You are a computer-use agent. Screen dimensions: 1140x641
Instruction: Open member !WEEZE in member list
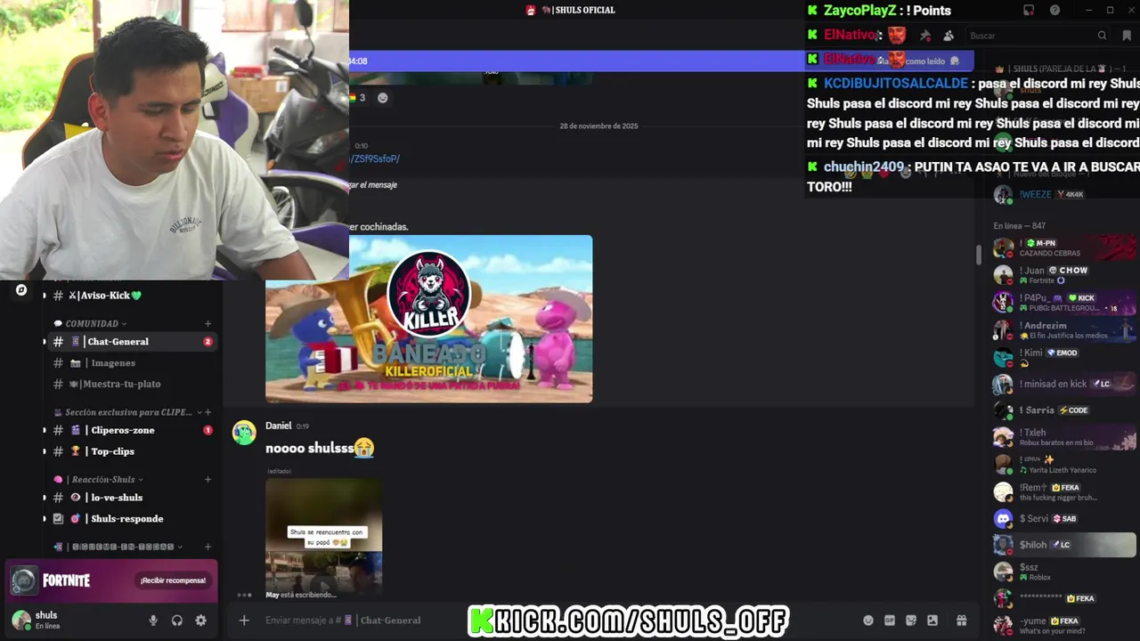1065,194
